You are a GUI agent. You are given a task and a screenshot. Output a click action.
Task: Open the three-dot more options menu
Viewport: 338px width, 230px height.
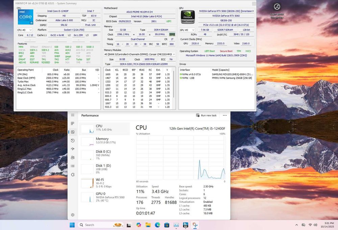coord(225,116)
